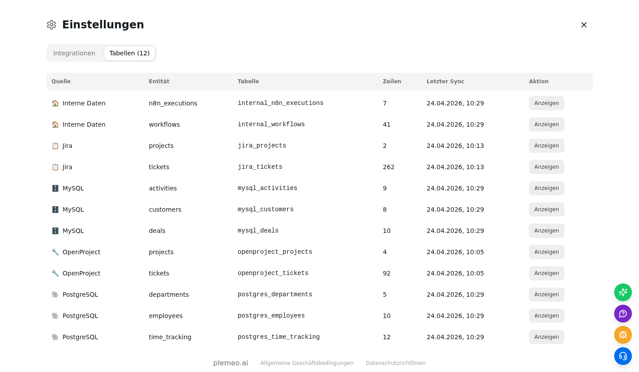Click the Zeilen column header
639x372 pixels.
pyautogui.click(x=392, y=81)
